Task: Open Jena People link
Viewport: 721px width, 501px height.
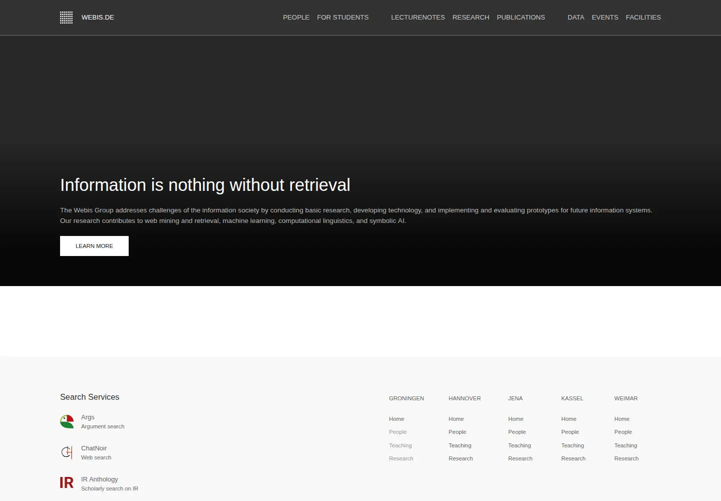Action: (517, 432)
